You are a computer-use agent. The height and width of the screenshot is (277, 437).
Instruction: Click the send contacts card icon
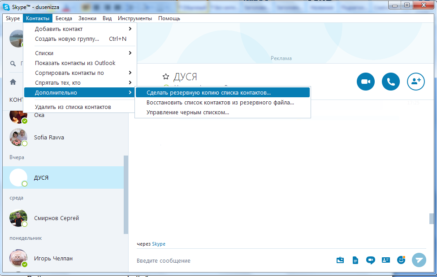click(x=386, y=260)
